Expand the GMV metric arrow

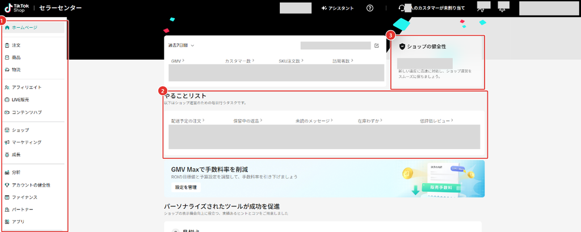[x=183, y=60]
